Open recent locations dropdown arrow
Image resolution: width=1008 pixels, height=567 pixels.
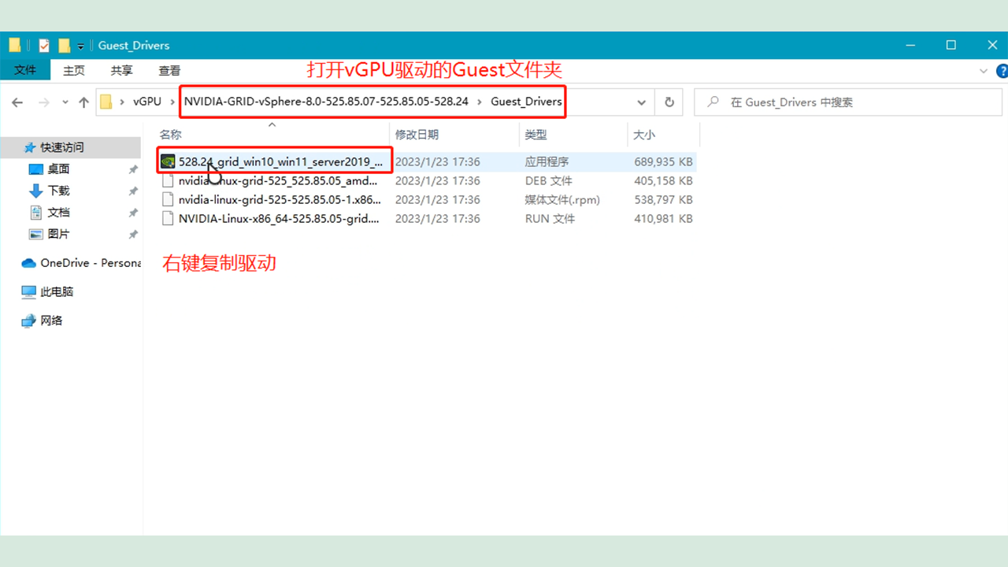click(65, 102)
